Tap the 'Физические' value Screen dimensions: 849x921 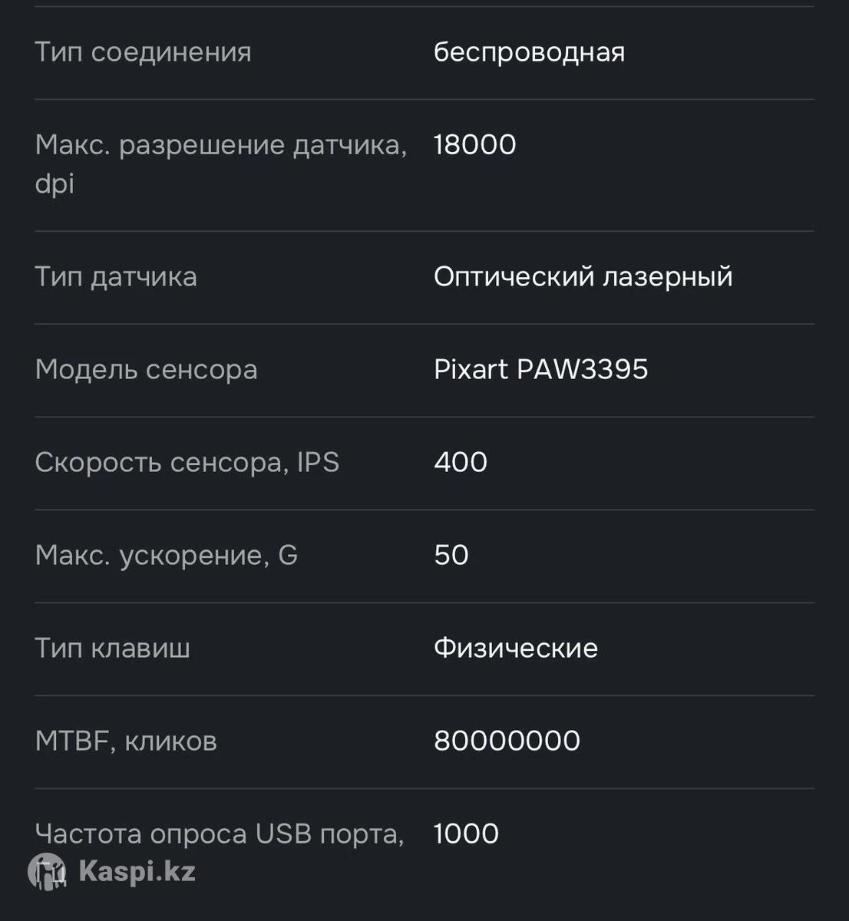(516, 648)
